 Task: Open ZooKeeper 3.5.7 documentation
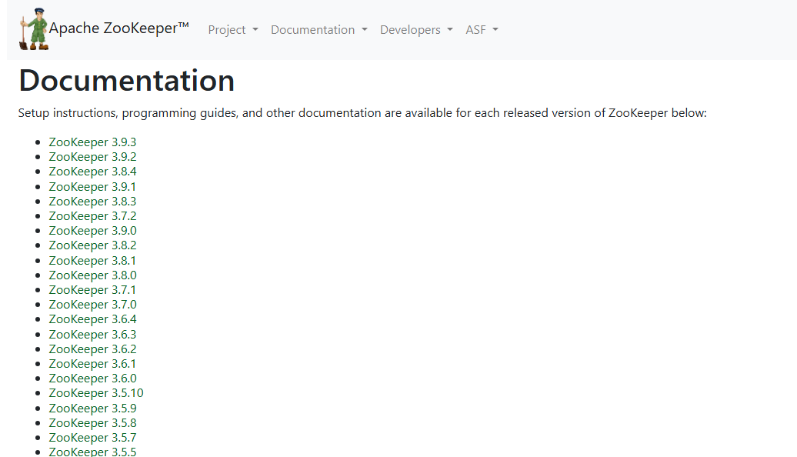point(92,438)
